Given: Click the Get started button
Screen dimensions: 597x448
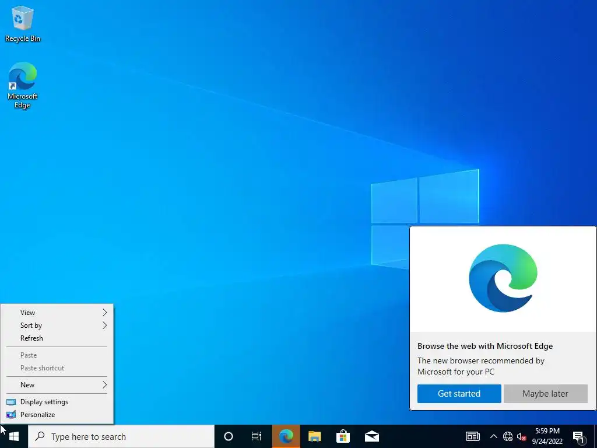Looking at the screenshot, I should click(459, 394).
